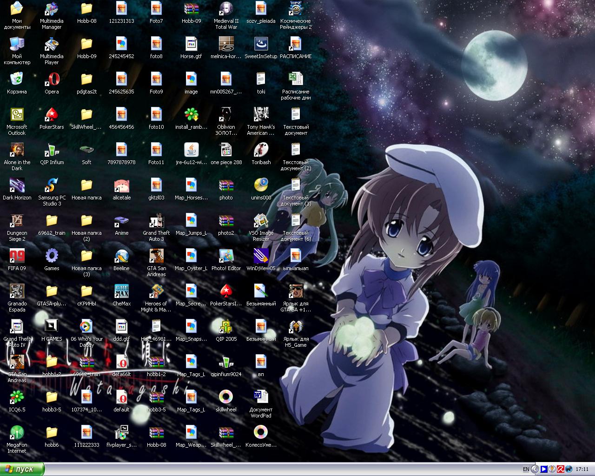This screenshot has height=476, width=595.
Task: Launch Grand Theft Auto 3 shortcut
Action: (x=156, y=220)
